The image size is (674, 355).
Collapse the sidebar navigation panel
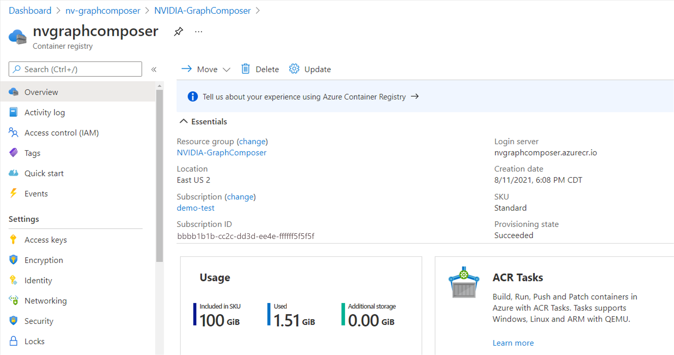click(x=154, y=69)
